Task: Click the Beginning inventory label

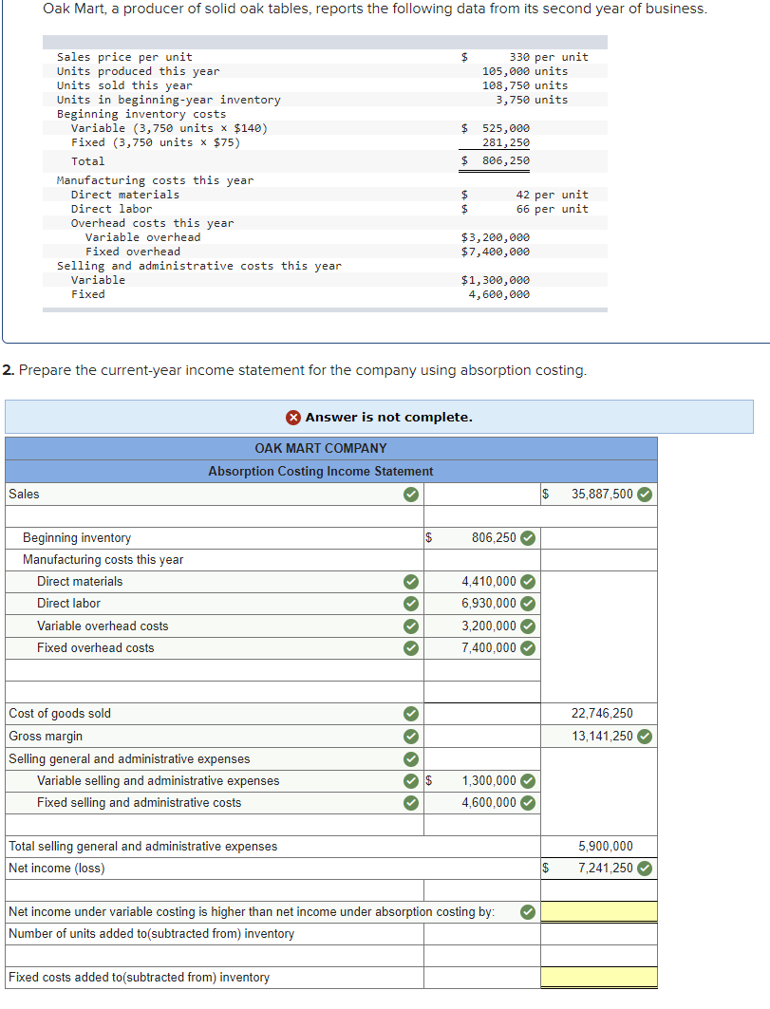Action: pyautogui.click(x=77, y=538)
